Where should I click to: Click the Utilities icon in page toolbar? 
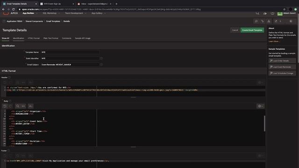click(269, 21)
